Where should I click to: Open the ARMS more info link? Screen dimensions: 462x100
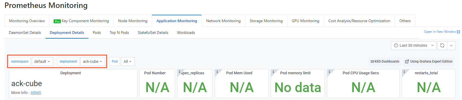coord(36,93)
